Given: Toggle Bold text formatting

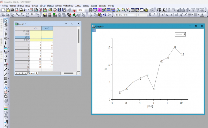Looking at the screenshot, I should 150,15.
